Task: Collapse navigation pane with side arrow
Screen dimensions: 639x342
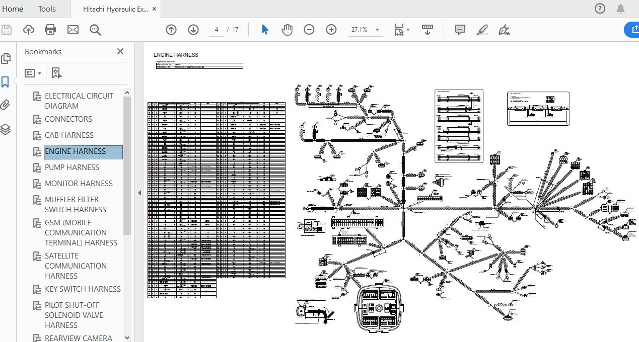Action: coord(139,193)
